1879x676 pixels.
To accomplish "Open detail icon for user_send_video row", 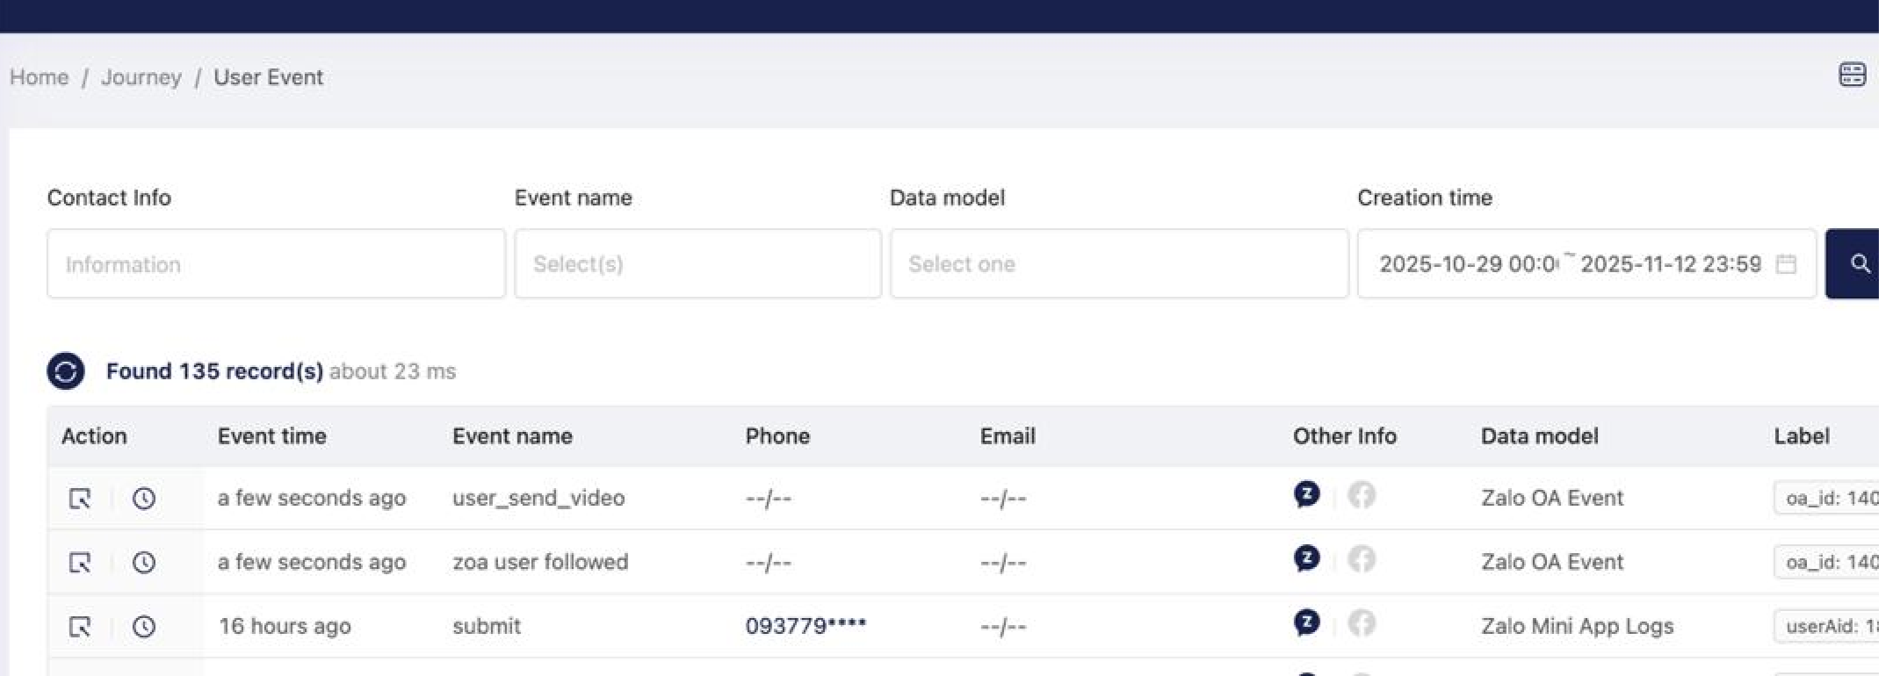I will click(x=80, y=499).
